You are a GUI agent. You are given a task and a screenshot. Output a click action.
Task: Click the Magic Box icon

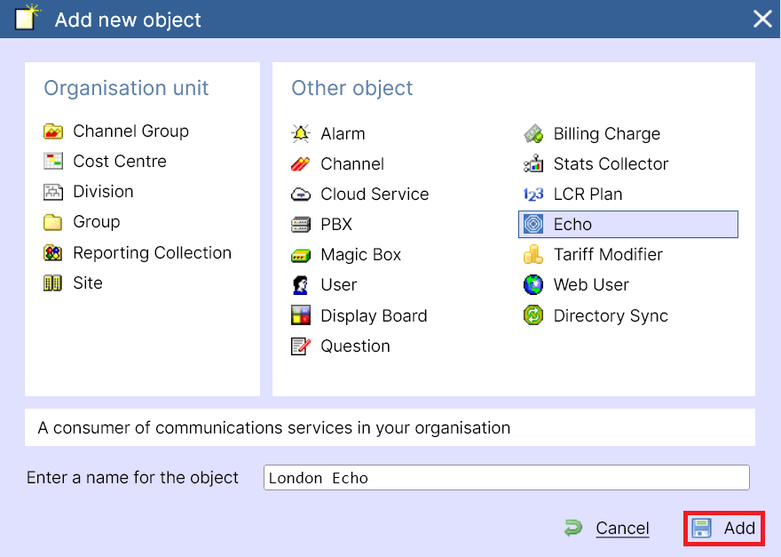(301, 255)
